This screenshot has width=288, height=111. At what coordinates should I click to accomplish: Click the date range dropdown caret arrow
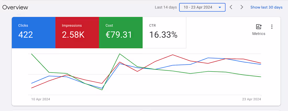[x=220, y=7]
